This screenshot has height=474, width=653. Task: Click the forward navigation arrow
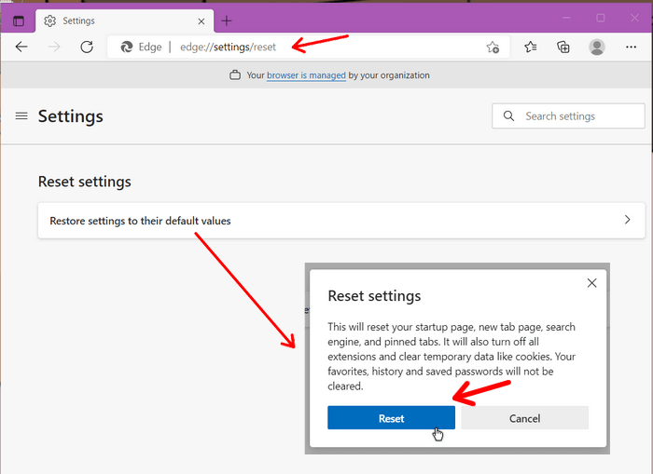pyautogui.click(x=54, y=47)
